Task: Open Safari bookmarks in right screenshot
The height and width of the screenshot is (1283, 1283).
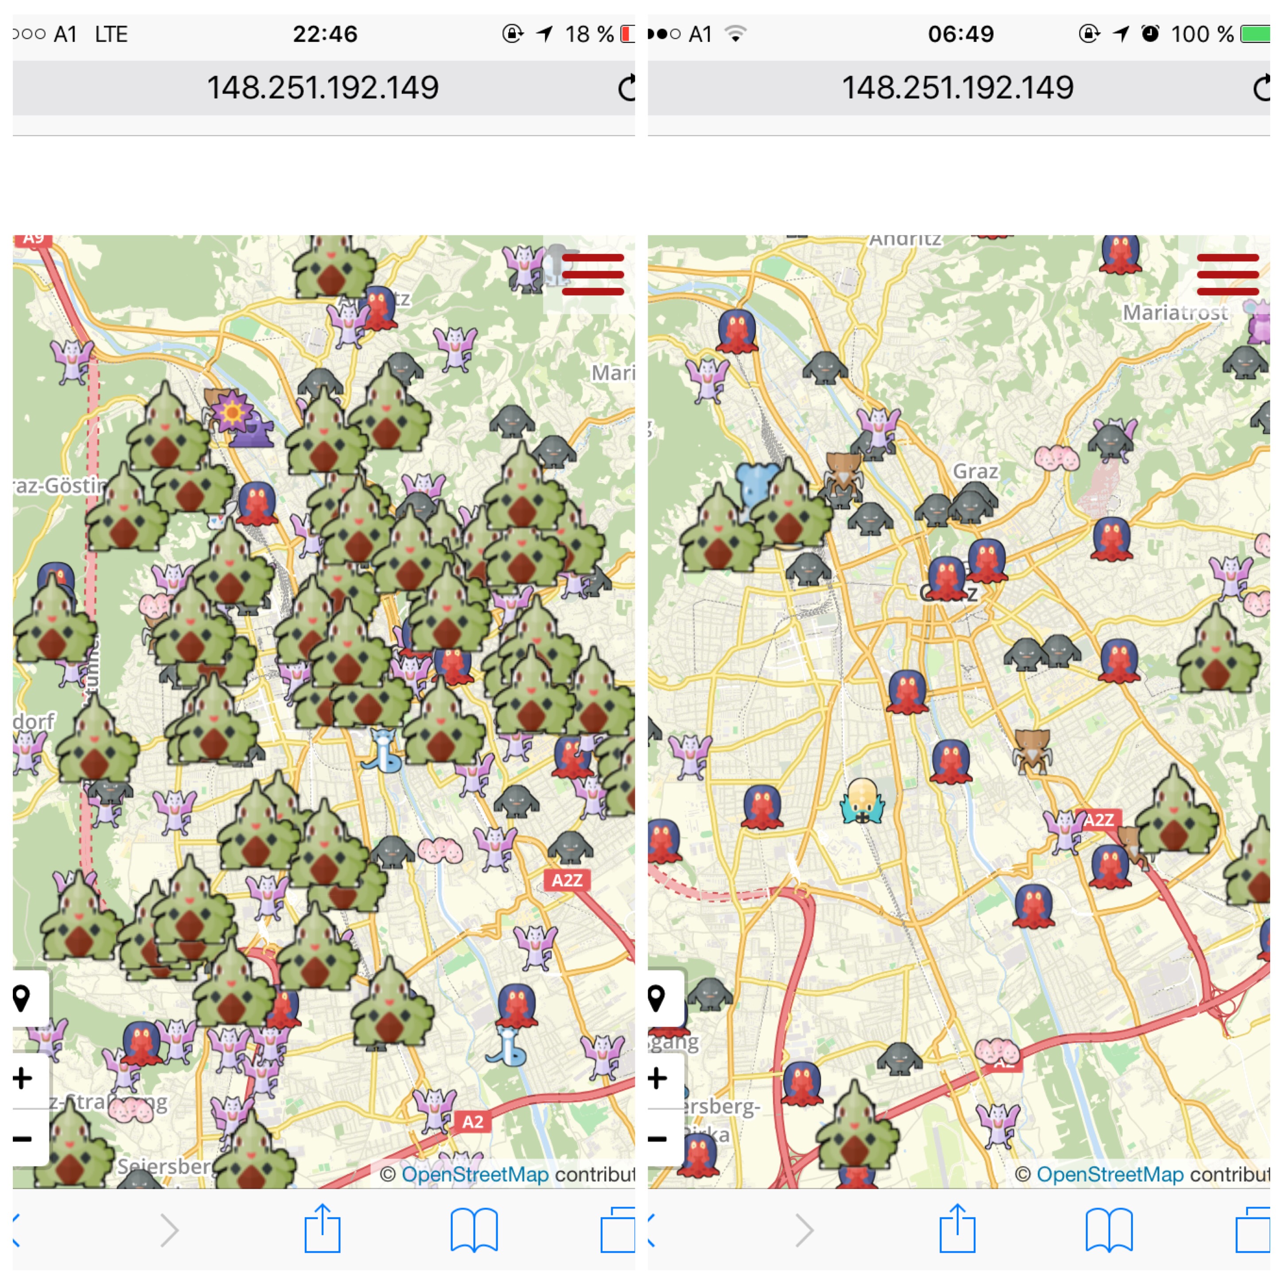Action: click(1109, 1231)
